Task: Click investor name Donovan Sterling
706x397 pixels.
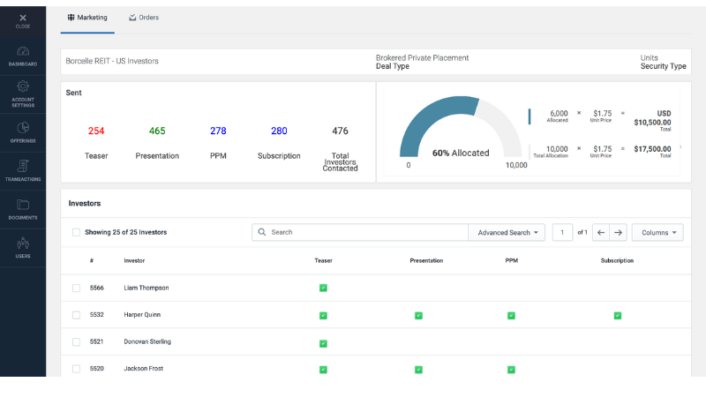Action: [147, 341]
